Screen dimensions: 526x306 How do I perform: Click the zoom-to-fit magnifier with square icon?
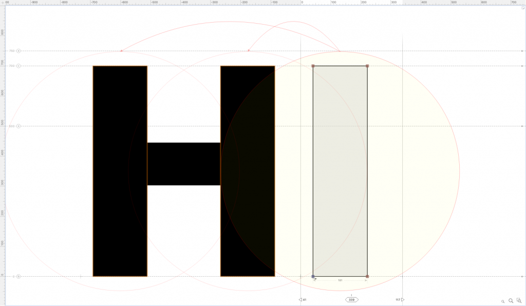click(519, 301)
